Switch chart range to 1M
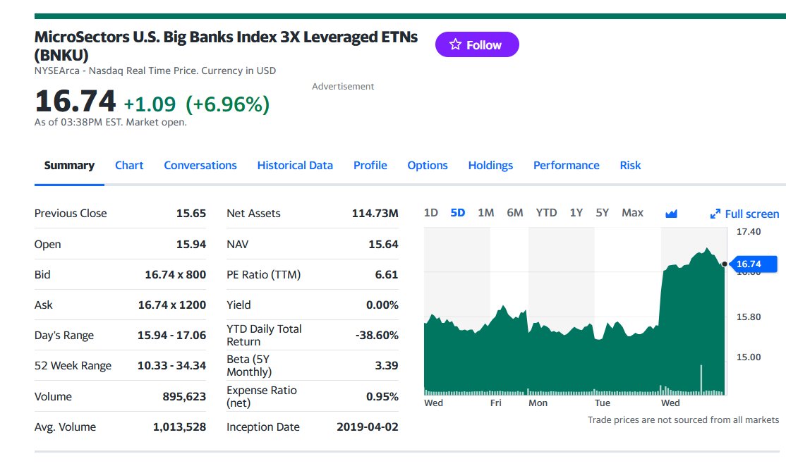 485,213
